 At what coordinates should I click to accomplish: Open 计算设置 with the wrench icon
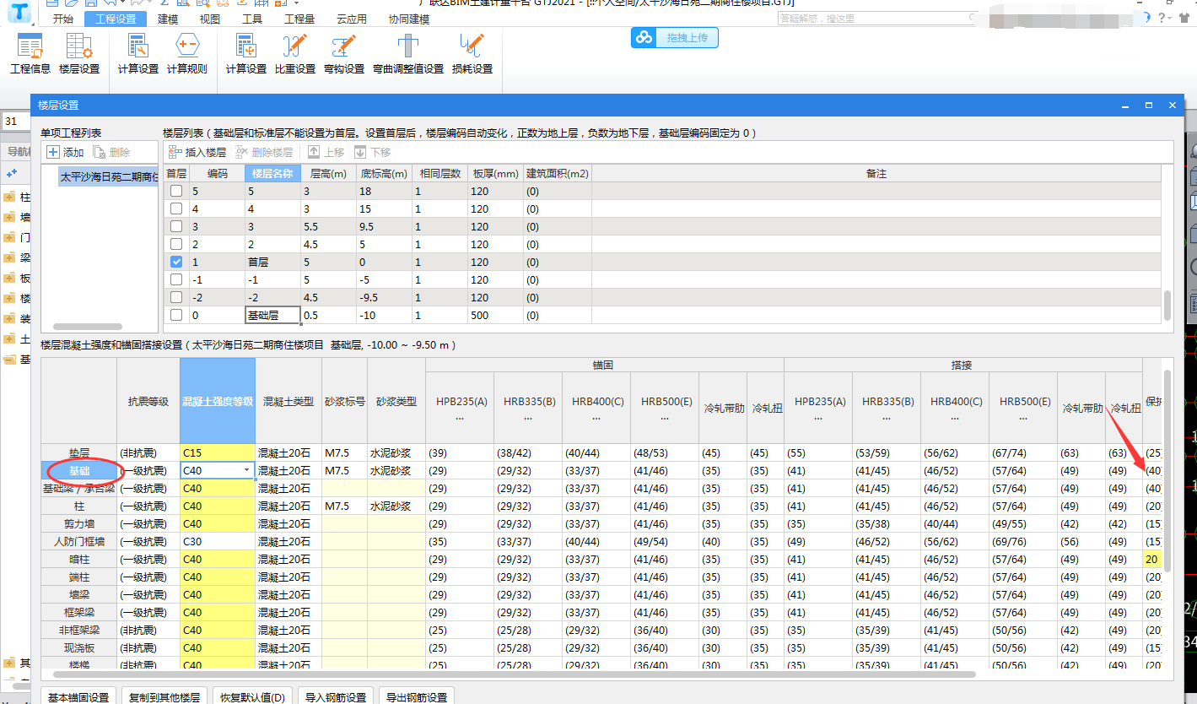point(138,54)
